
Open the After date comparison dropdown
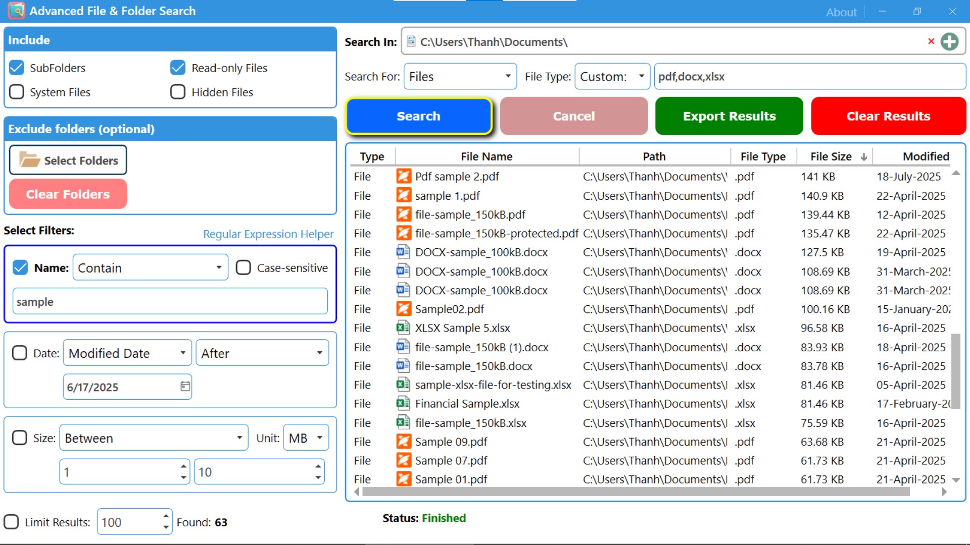(262, 353)
